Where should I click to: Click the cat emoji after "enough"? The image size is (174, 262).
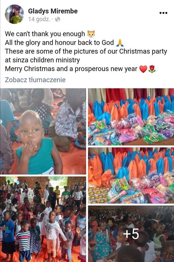coord(91,34)
